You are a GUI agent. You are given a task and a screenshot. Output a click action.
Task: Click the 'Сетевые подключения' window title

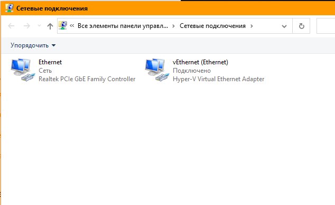(52, 8)
